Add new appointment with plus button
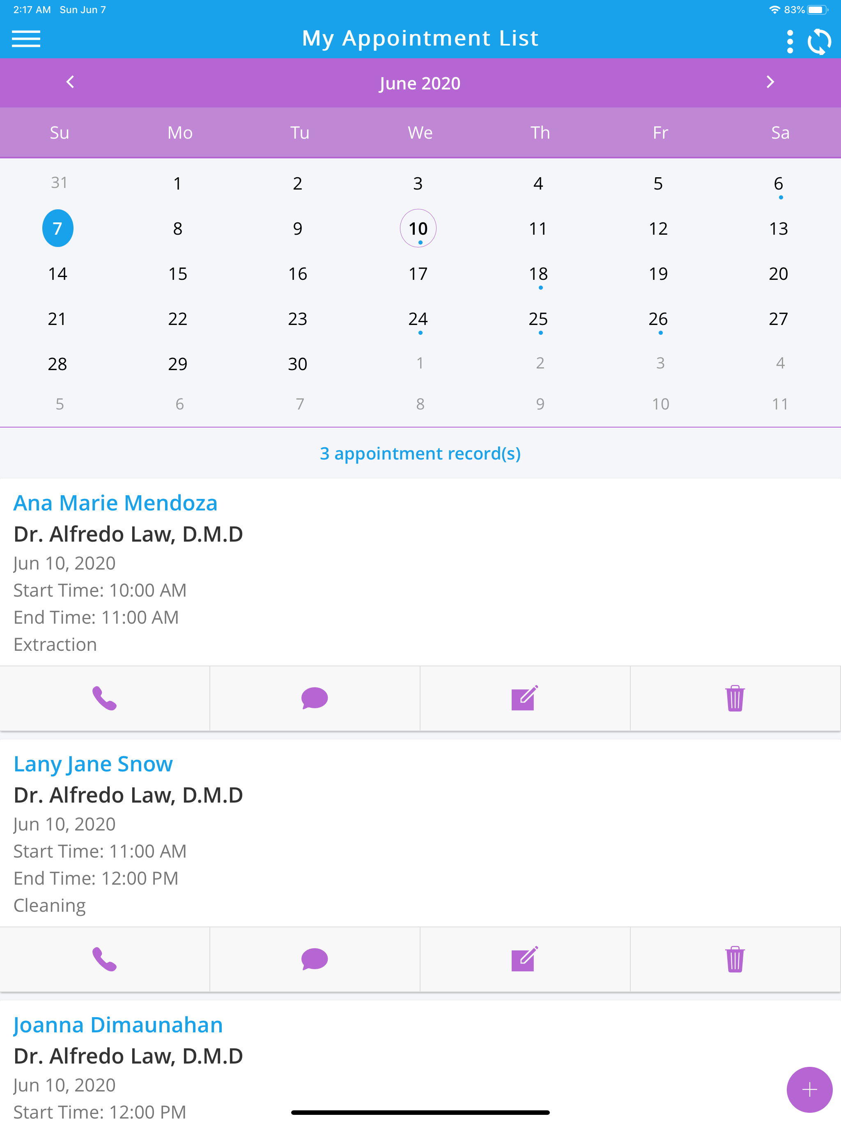 pos(809,1089)
